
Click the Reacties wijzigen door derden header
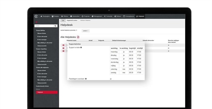tap(174, 41)
